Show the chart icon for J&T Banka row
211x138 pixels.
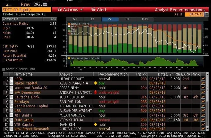203,115
